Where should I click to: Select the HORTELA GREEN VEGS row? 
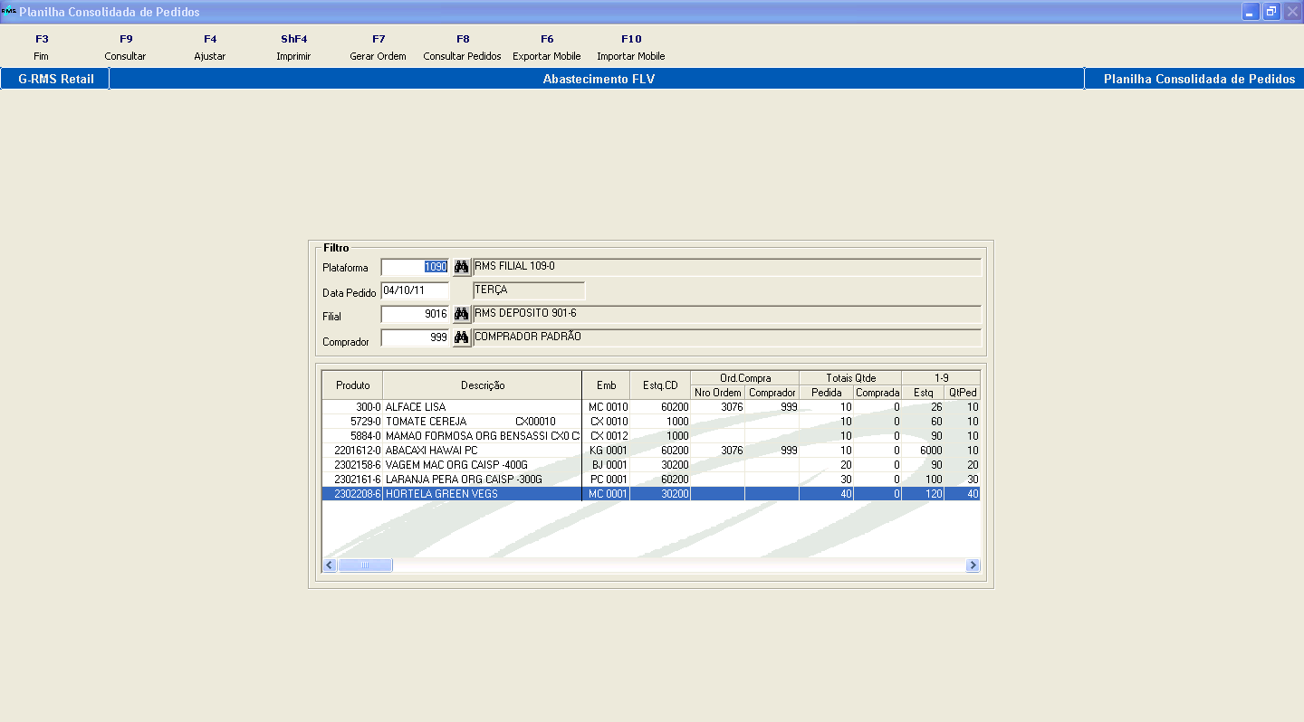[x=651, y=494]
